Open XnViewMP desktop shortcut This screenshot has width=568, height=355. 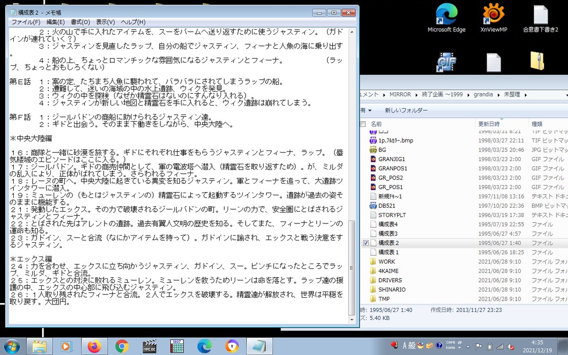point(494,18)
